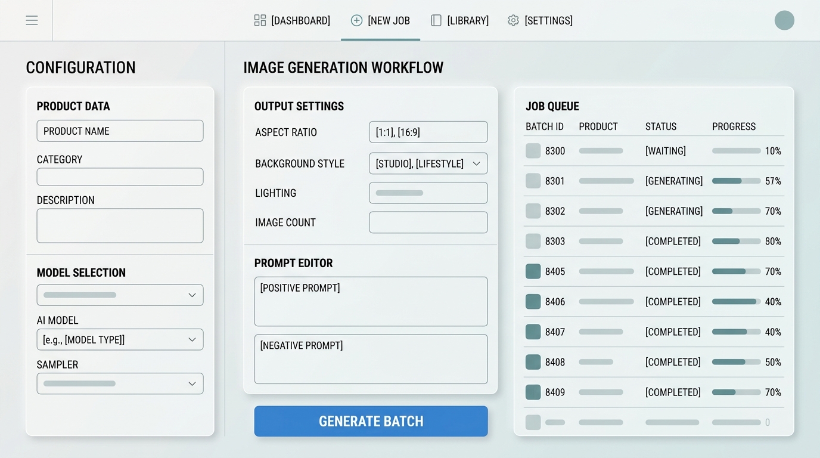The image size is (820, 458).
Task: Check the box for batch 8303
Action: (x=533, y=241)
